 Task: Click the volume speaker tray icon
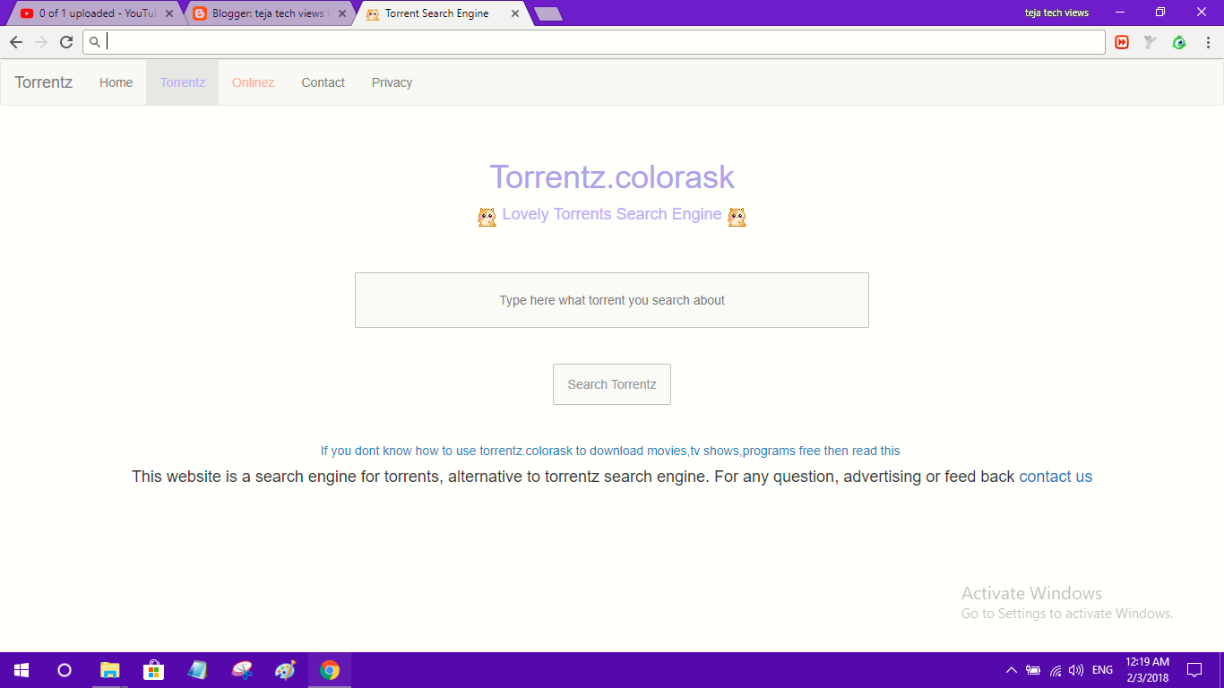pyautogui.click(x=1076, y=670)
